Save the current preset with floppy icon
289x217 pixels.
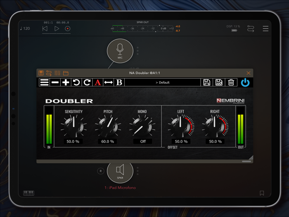[x=206, y=82]
